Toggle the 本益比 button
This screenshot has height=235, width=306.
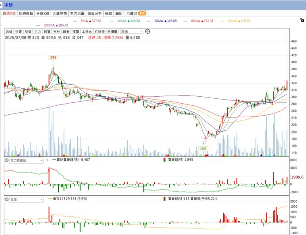pos(87,31)
